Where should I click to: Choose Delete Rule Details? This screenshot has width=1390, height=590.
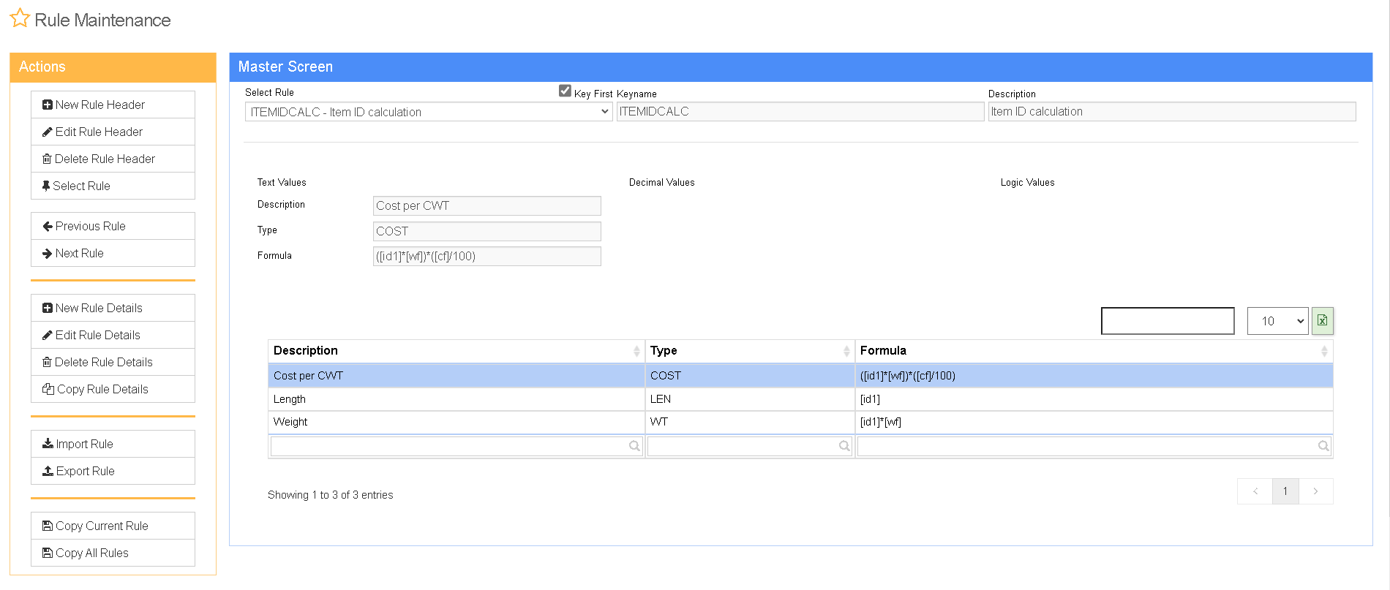coord(113,362)
